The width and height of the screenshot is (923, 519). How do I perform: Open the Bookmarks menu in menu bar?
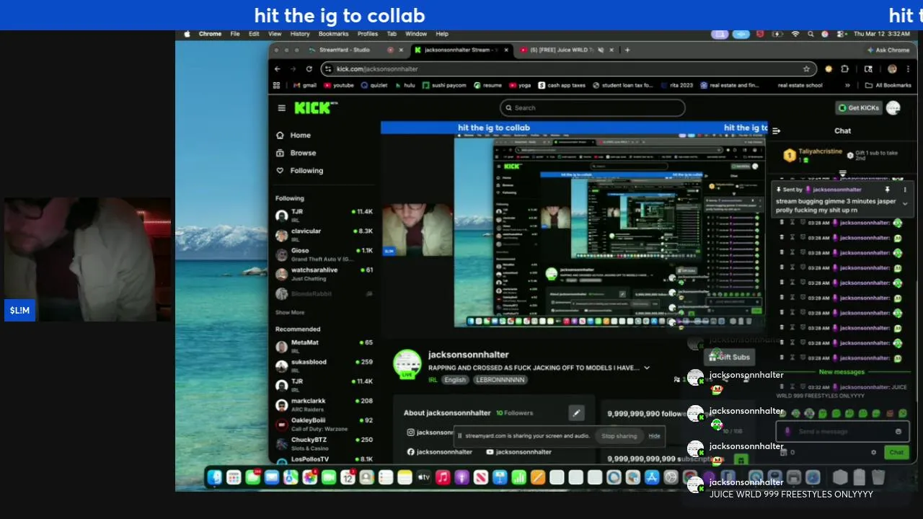[x=333, y=34]
